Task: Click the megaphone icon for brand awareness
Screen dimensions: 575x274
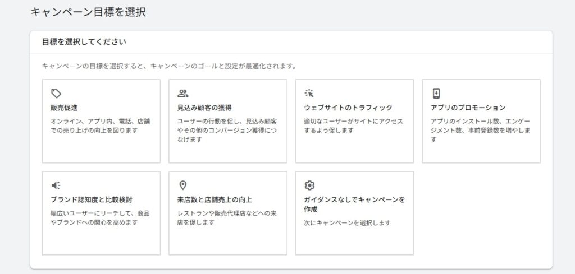Action: pos(56,185)
